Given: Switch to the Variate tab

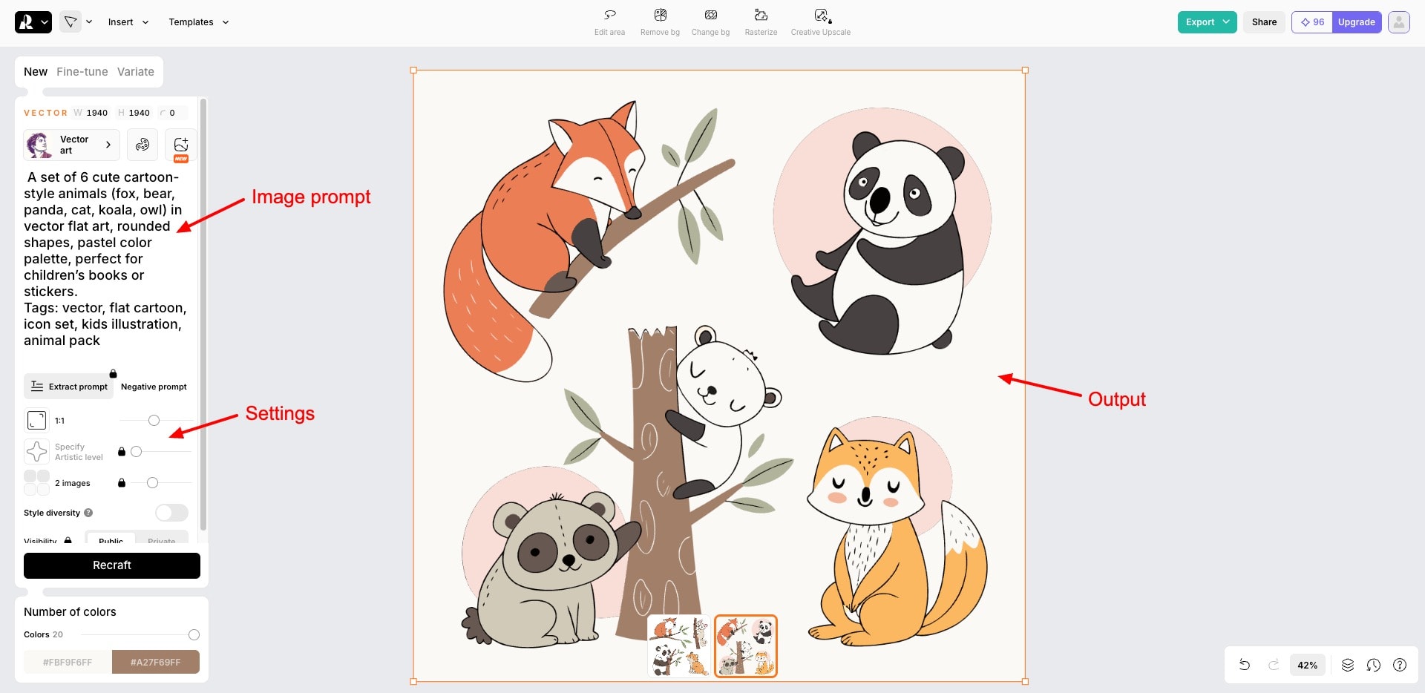Looking at the screenshot, I should click(x=136, y=72).
